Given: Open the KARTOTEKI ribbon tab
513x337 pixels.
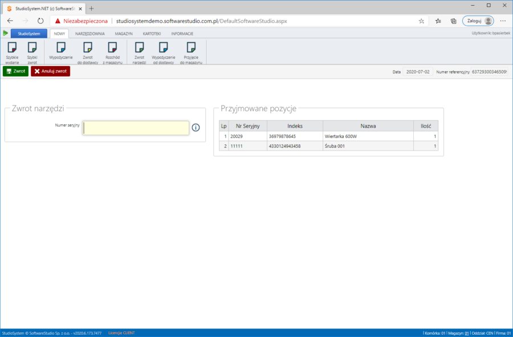Looking at the screenshot, I should coord(152,34).
